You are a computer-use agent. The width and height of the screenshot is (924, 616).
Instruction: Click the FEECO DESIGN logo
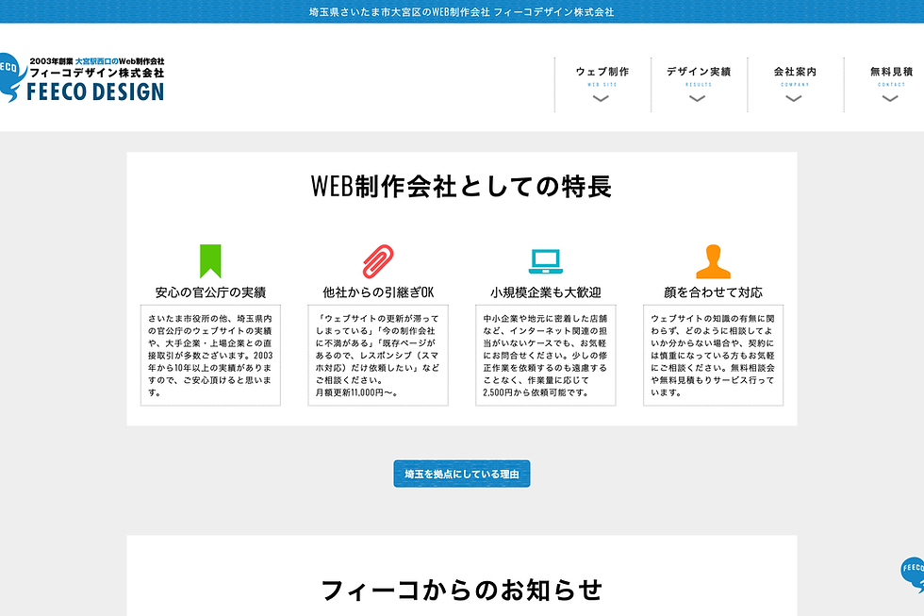pyautogui.click(x=81, y=78)
